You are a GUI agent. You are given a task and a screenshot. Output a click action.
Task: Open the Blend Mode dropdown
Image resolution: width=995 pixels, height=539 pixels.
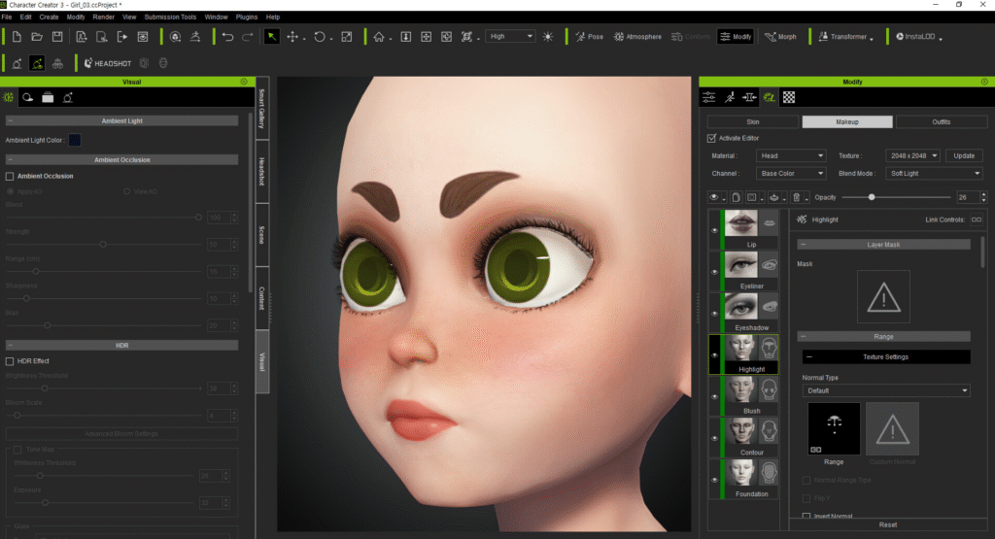pyautogui.click(x=920, y=173)
